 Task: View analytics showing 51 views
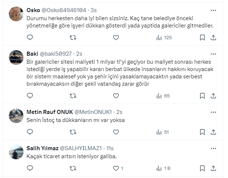[162, 132]
